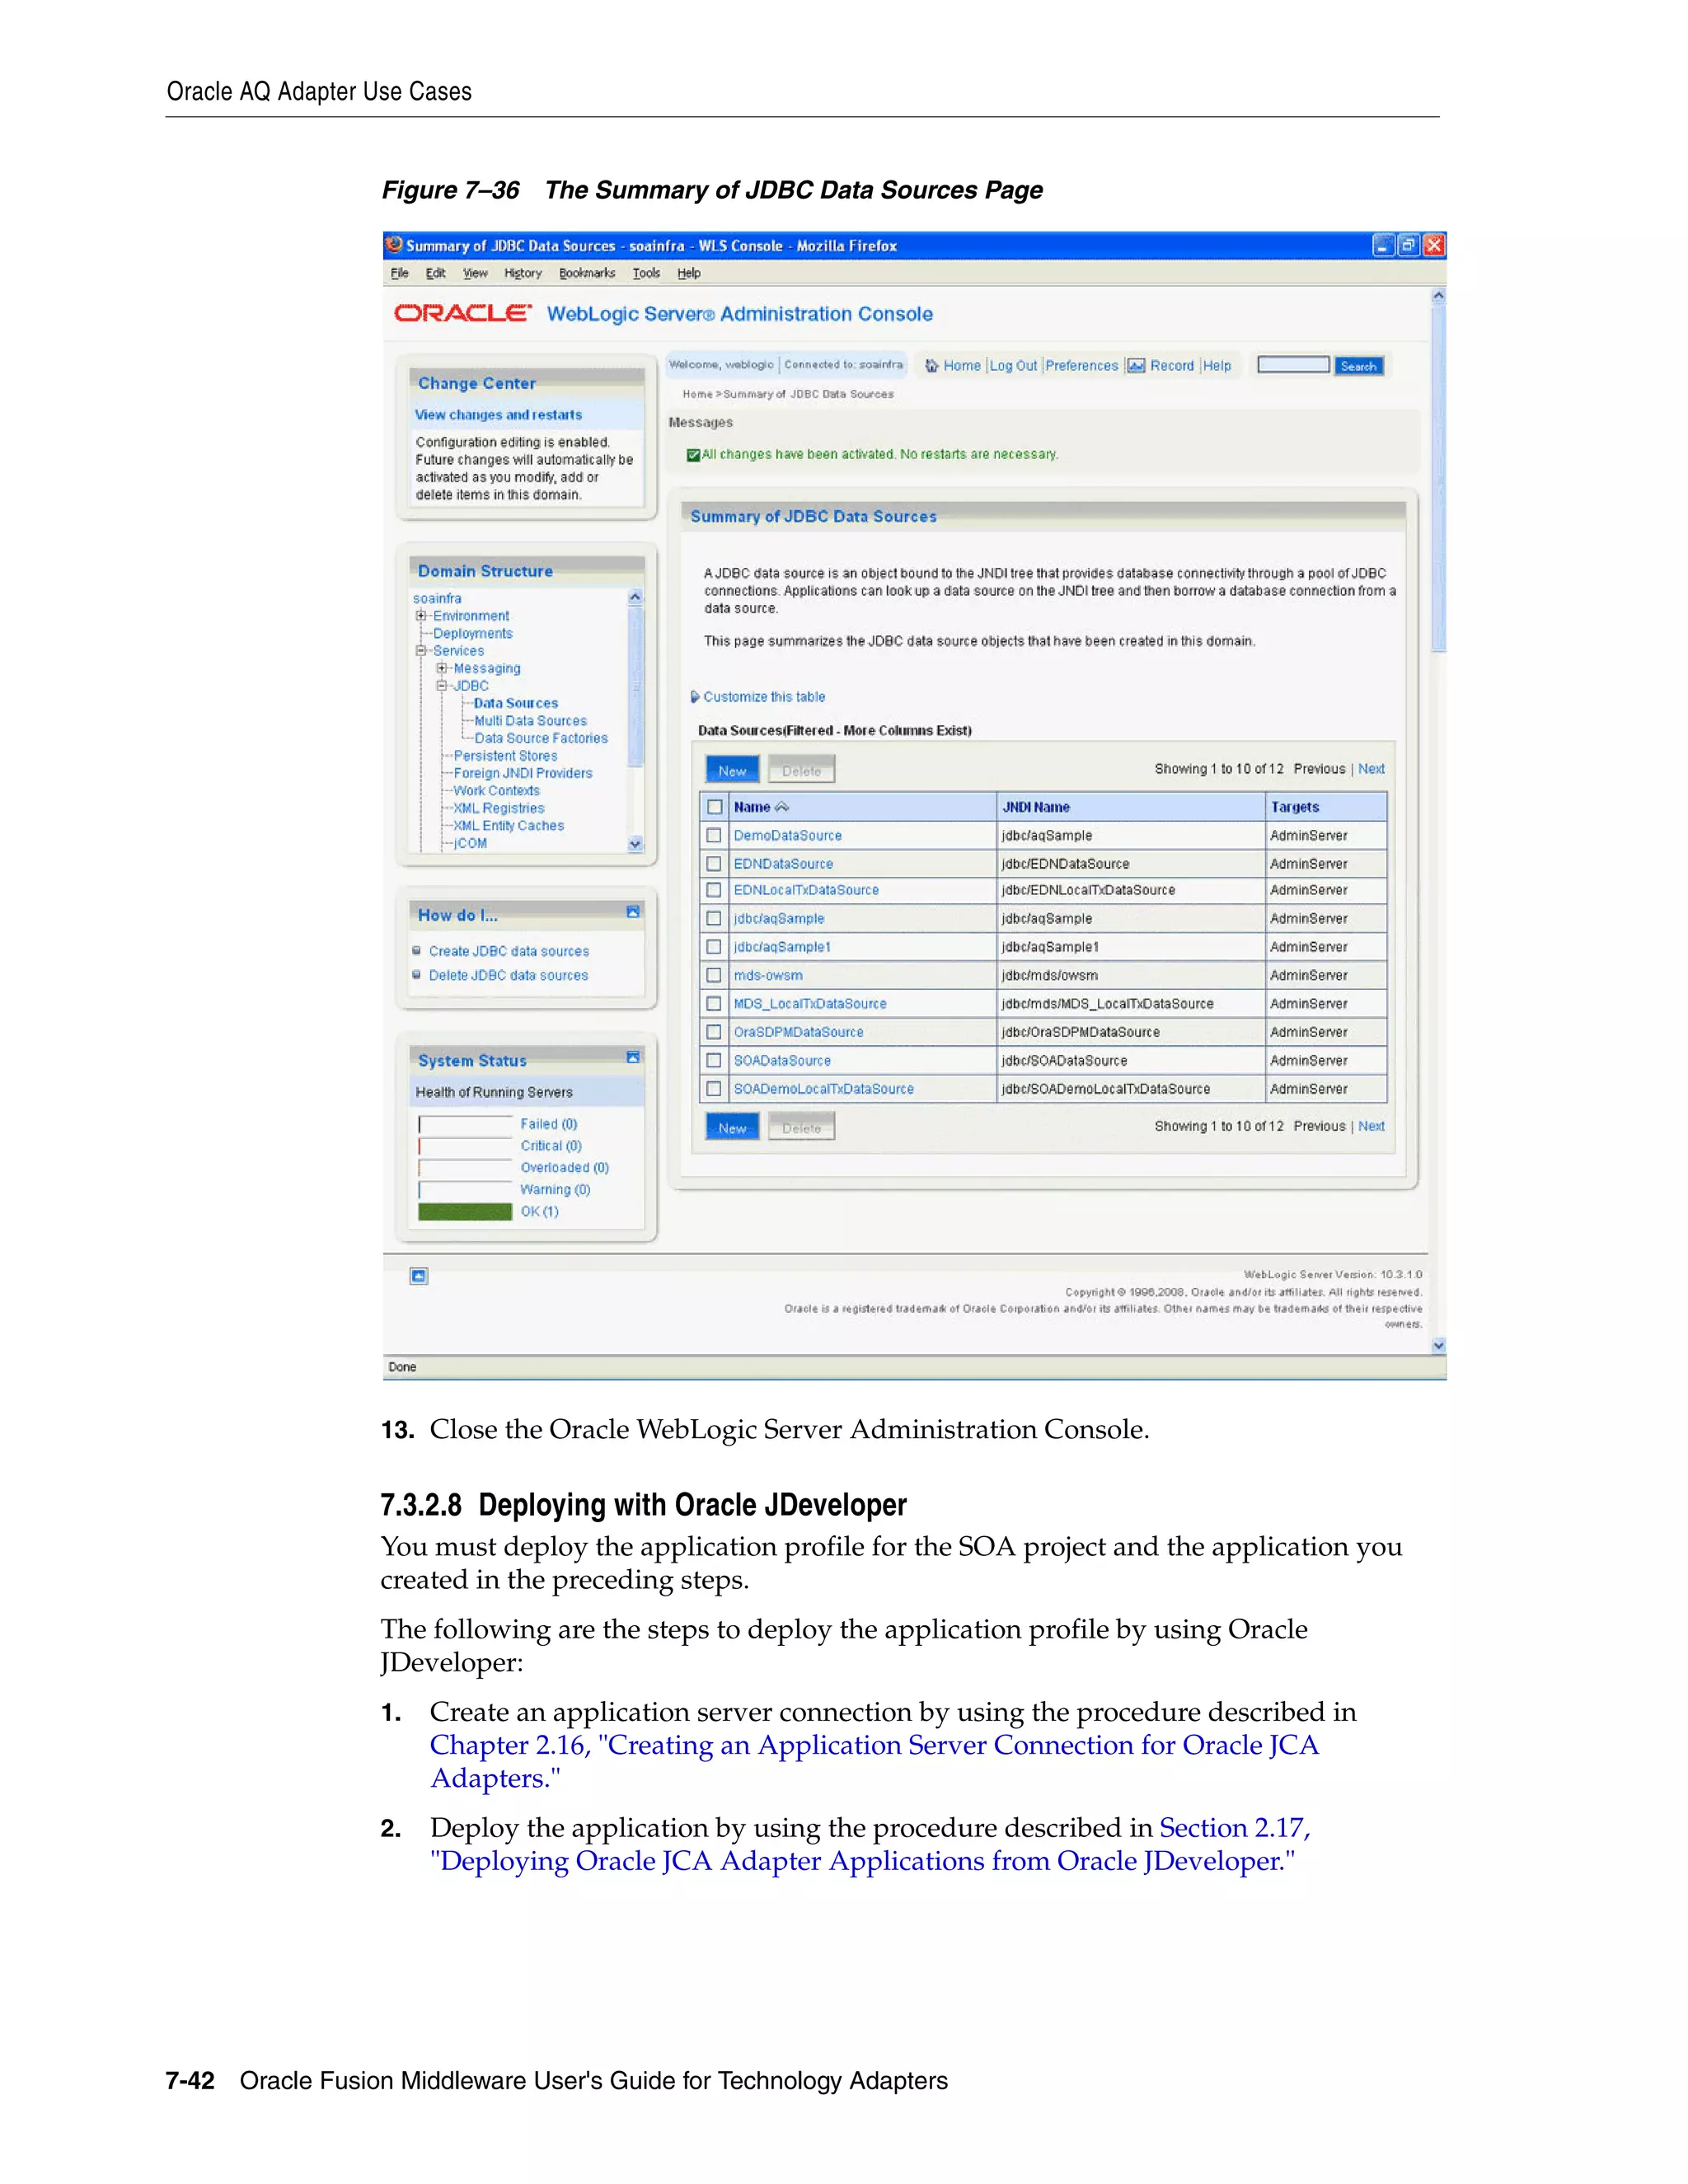Viewport: 1688px width, 2184px height.
Task: Toggle the select-all checkbox in table header
Action: [x=714, y=807]
